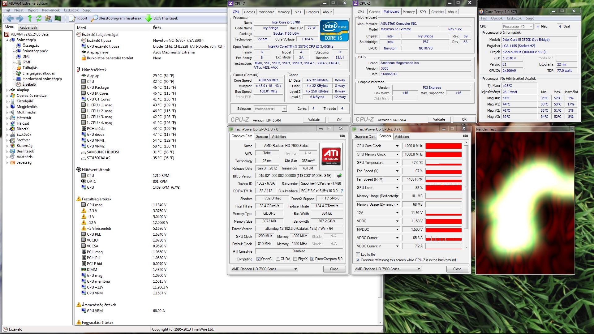Open the VDDC Current sensor dropdown
The height and width of the screenshot is (334, 594).
coord(397,238)
